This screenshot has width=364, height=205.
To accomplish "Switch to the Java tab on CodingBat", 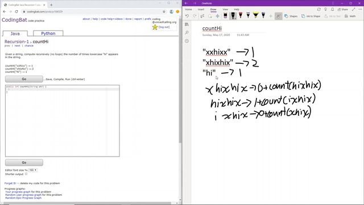I will 15,34.
